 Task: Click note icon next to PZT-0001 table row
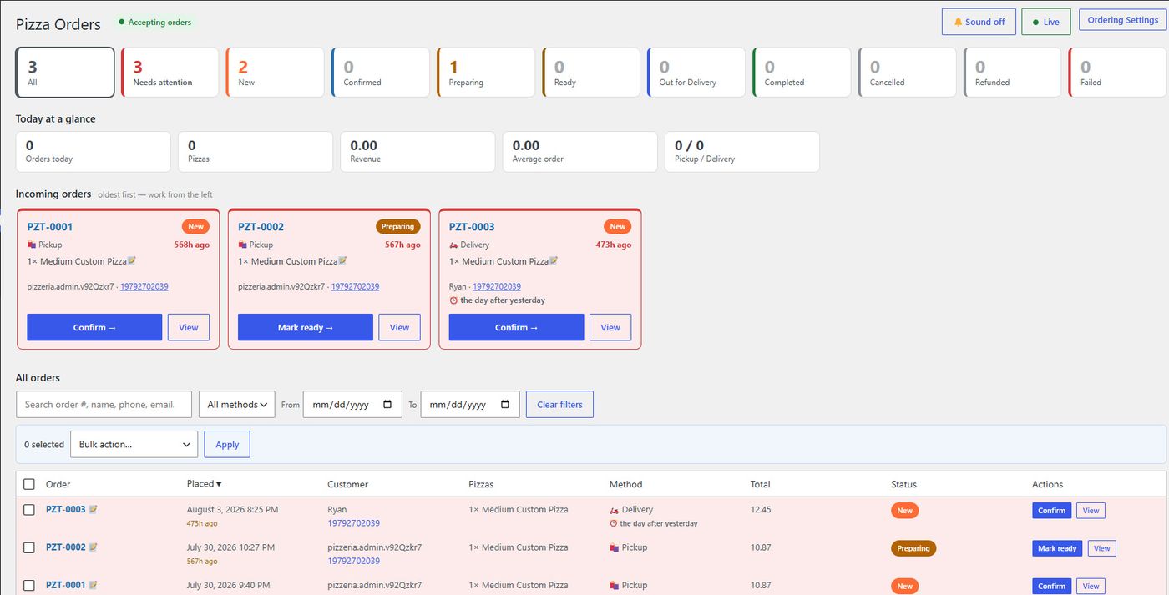[x=94, y=585]
